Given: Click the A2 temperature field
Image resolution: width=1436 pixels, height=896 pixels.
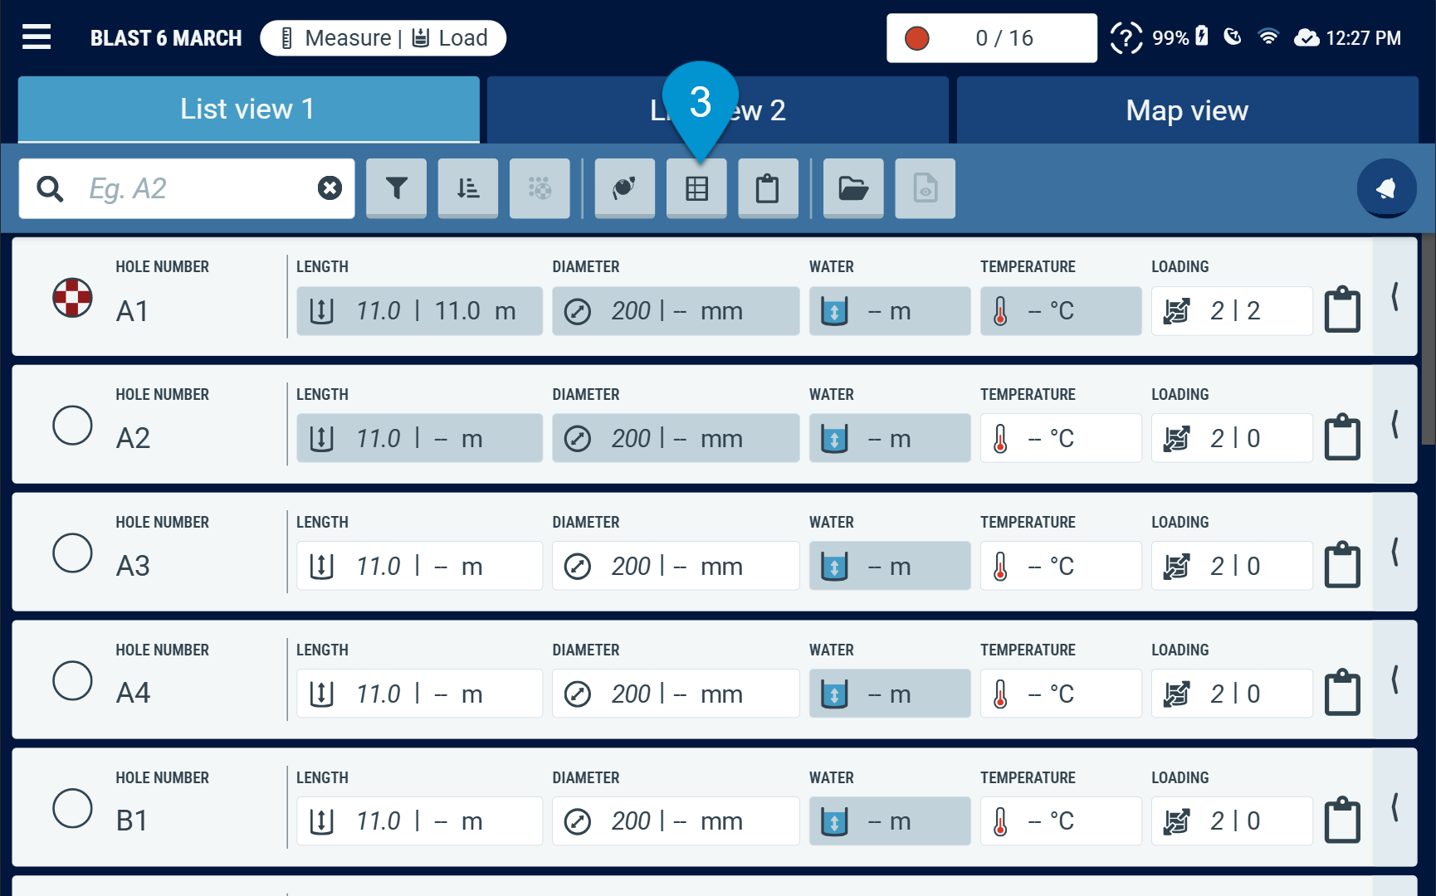Looking at the screenshot, I should point(1061,438).
